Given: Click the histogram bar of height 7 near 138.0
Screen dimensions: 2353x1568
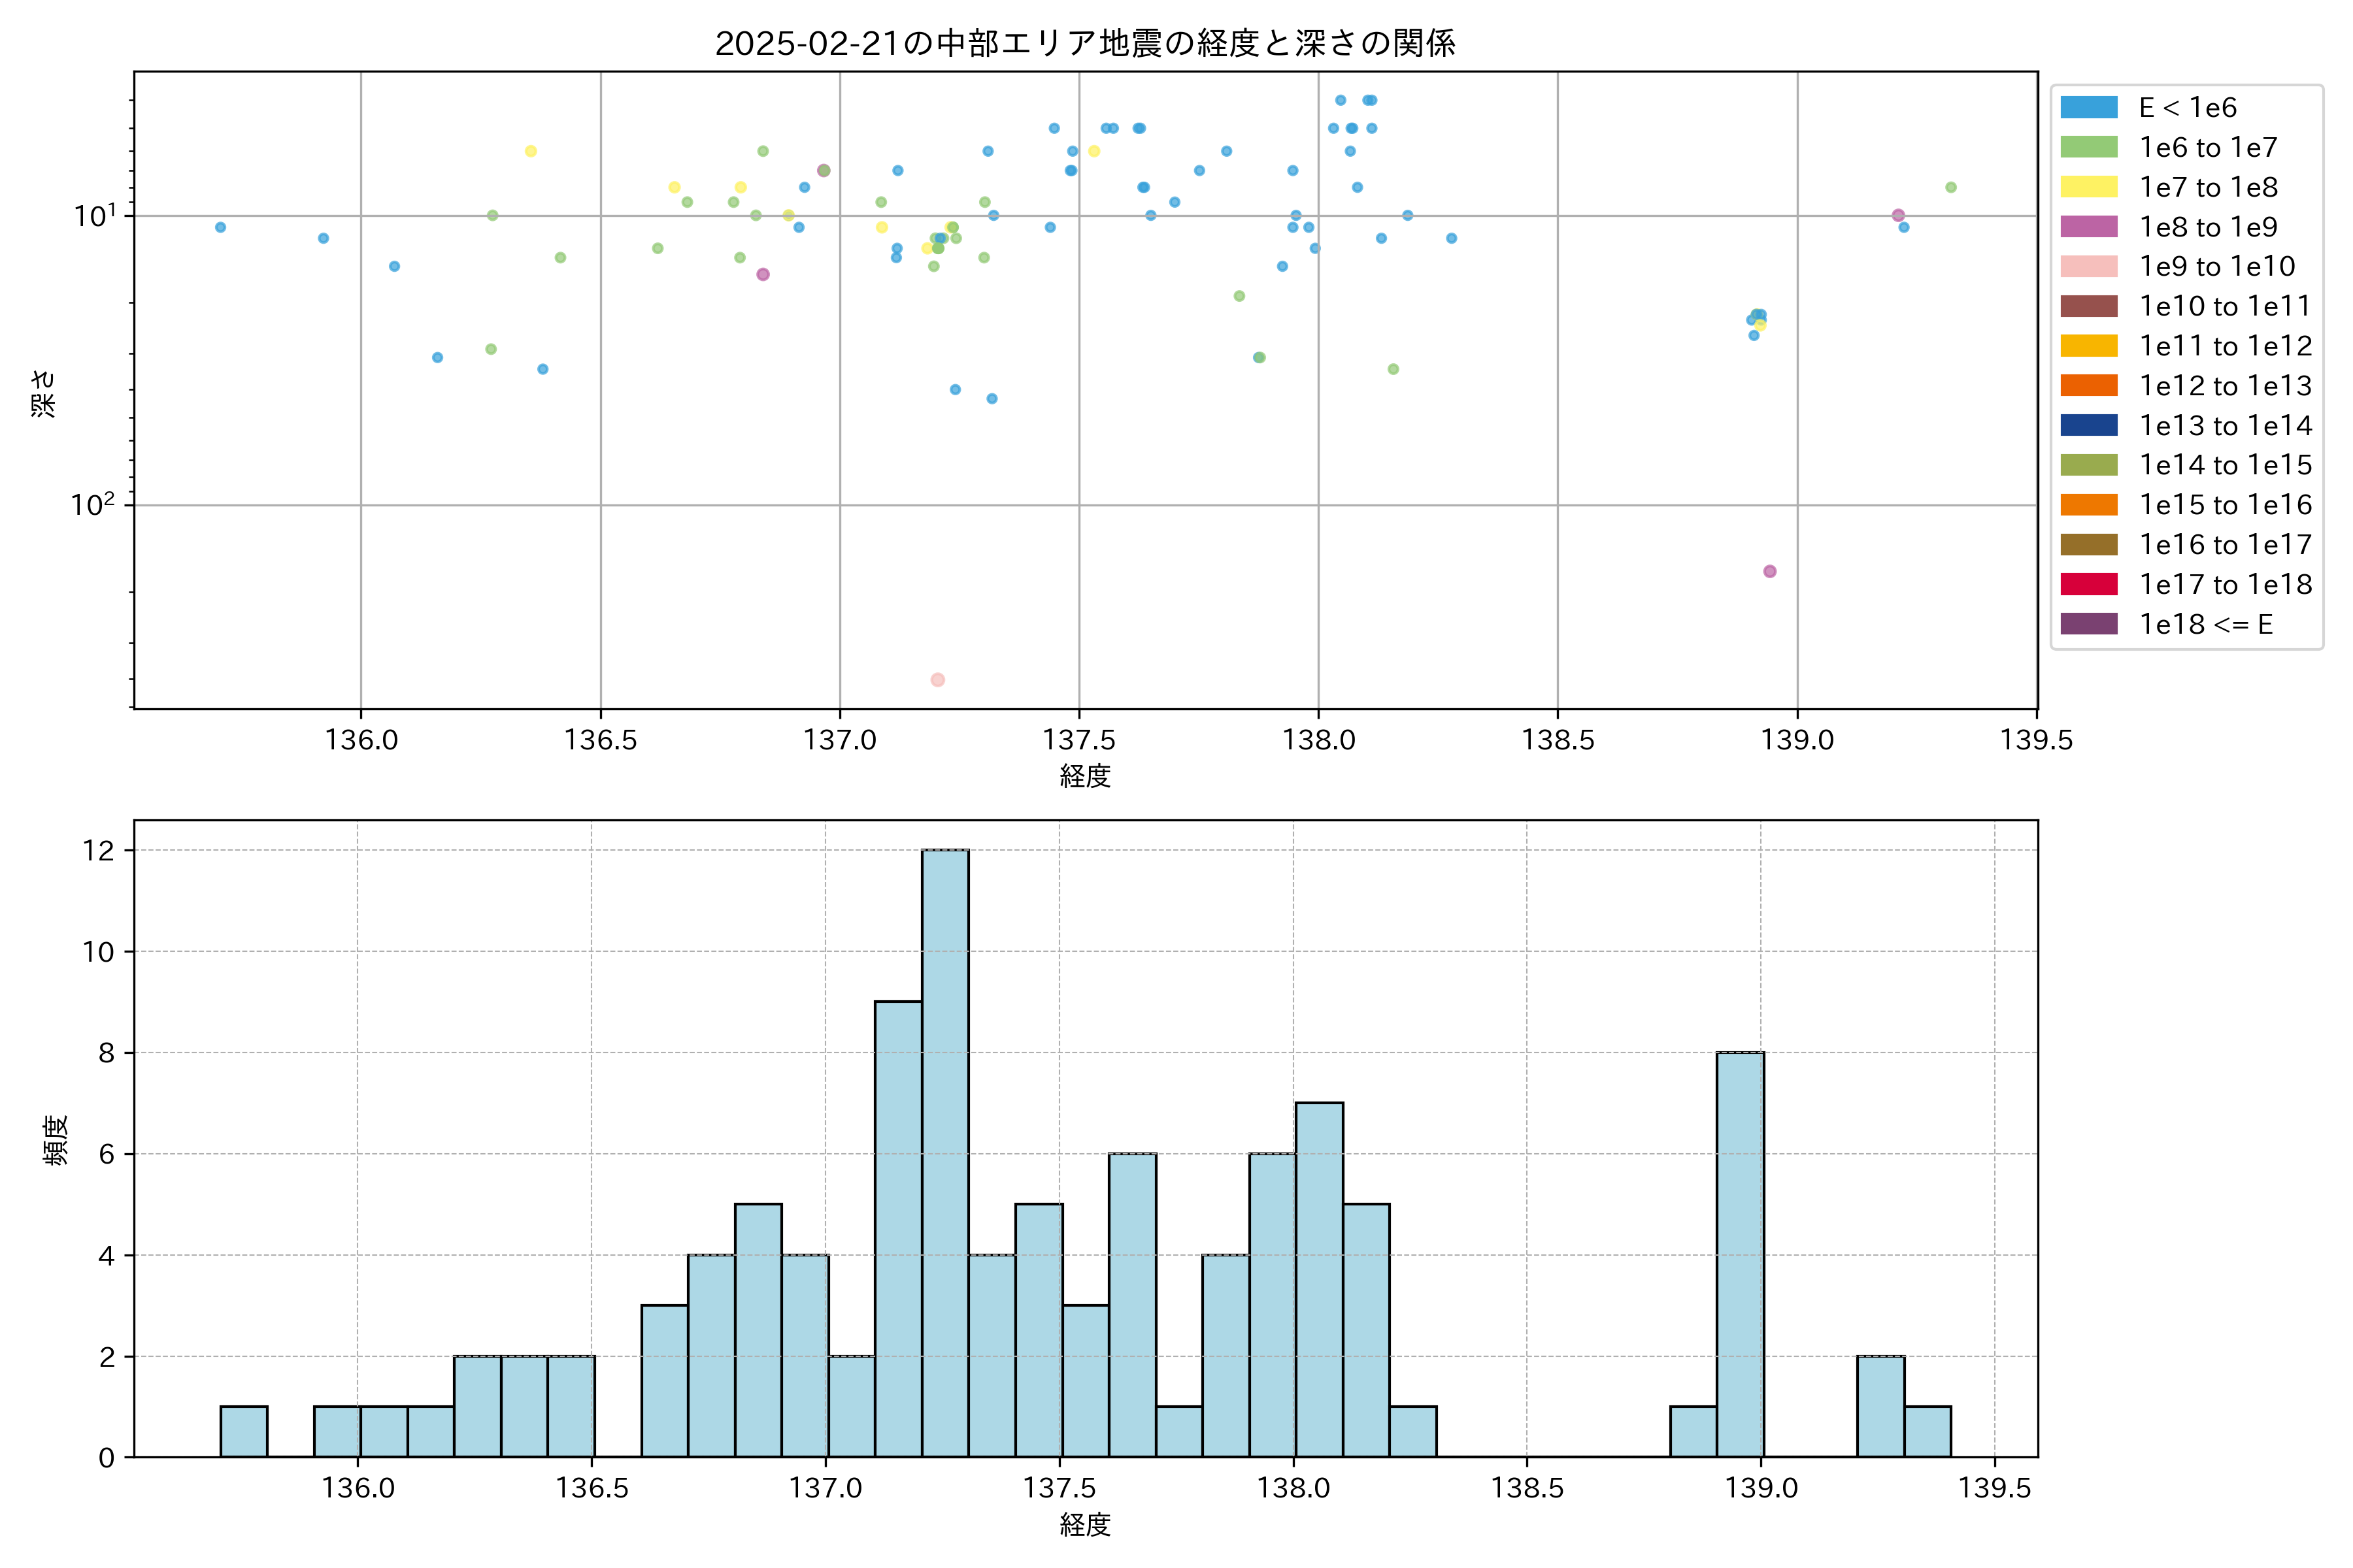Looking at the screenshot, I should pos(1318,1279).
